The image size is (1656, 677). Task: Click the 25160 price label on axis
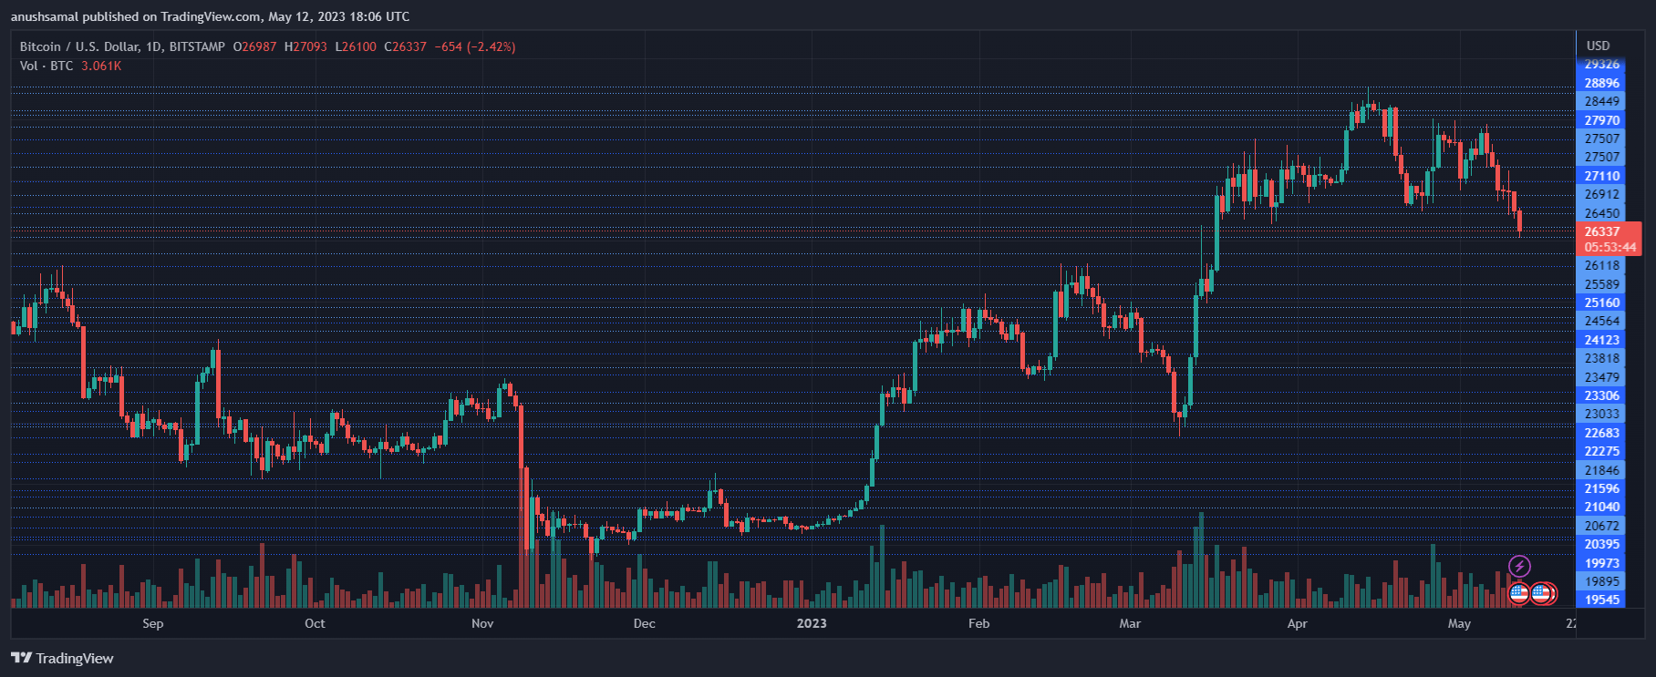(x=1601, y=303)
